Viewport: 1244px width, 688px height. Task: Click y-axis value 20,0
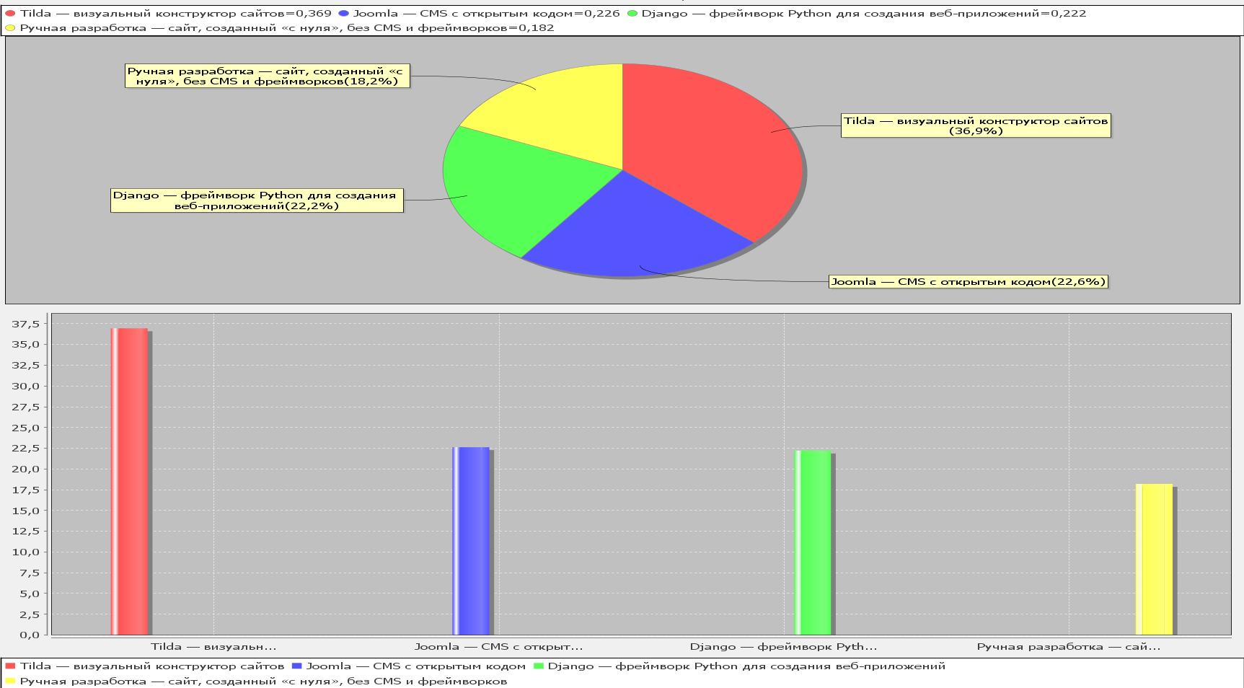click(x=26, y=469)
